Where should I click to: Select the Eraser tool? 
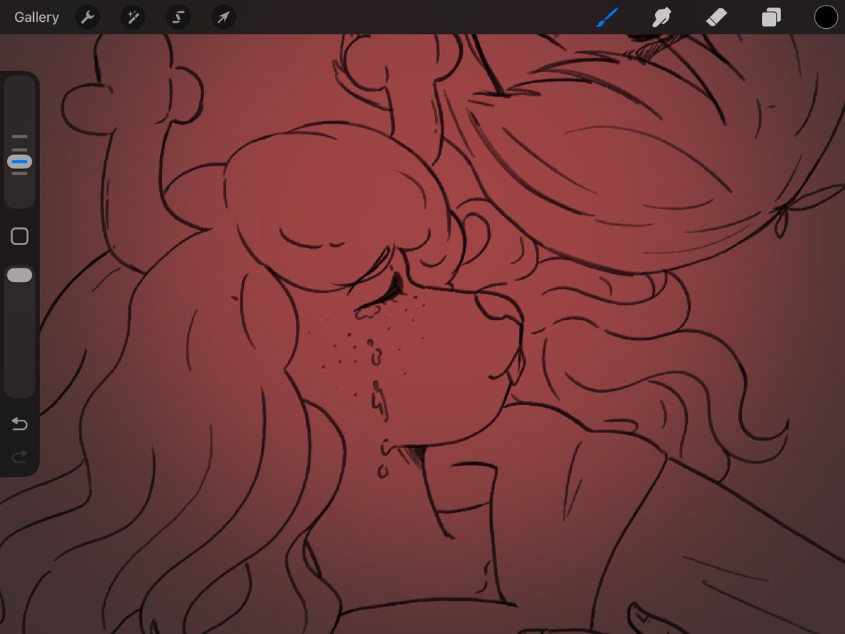point(717,17)
